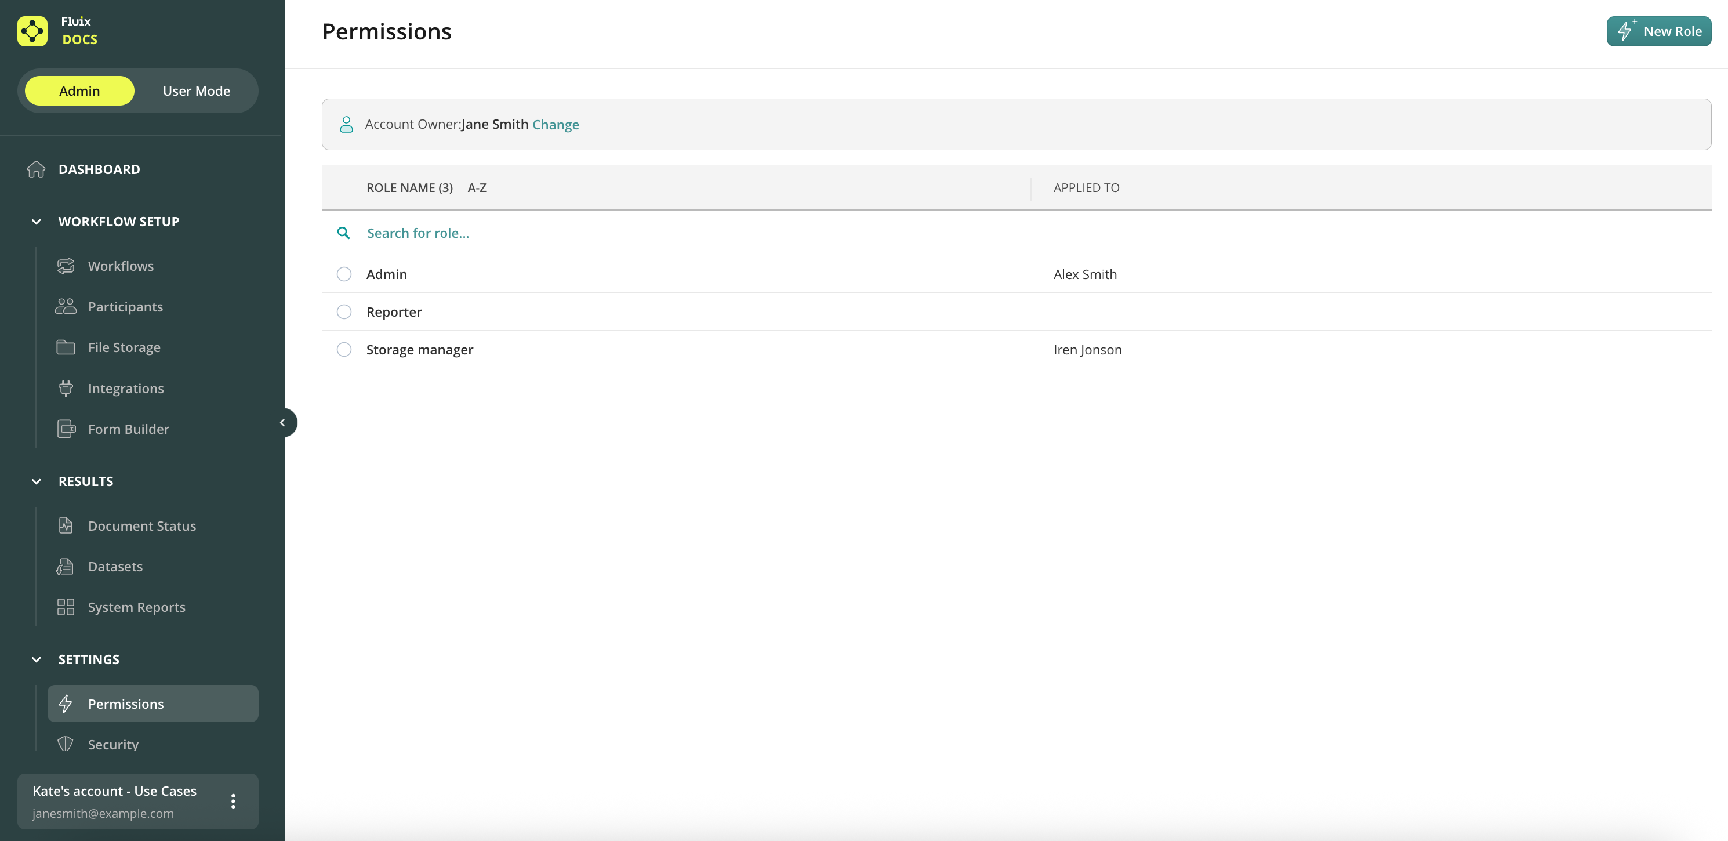
Task: Select the Admin role radio button
Action: tap(344, 274)
